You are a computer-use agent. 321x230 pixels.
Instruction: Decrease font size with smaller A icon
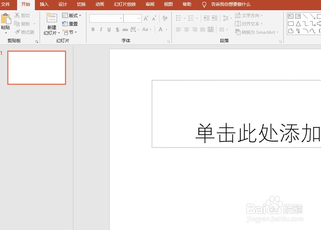pos(154,18)
